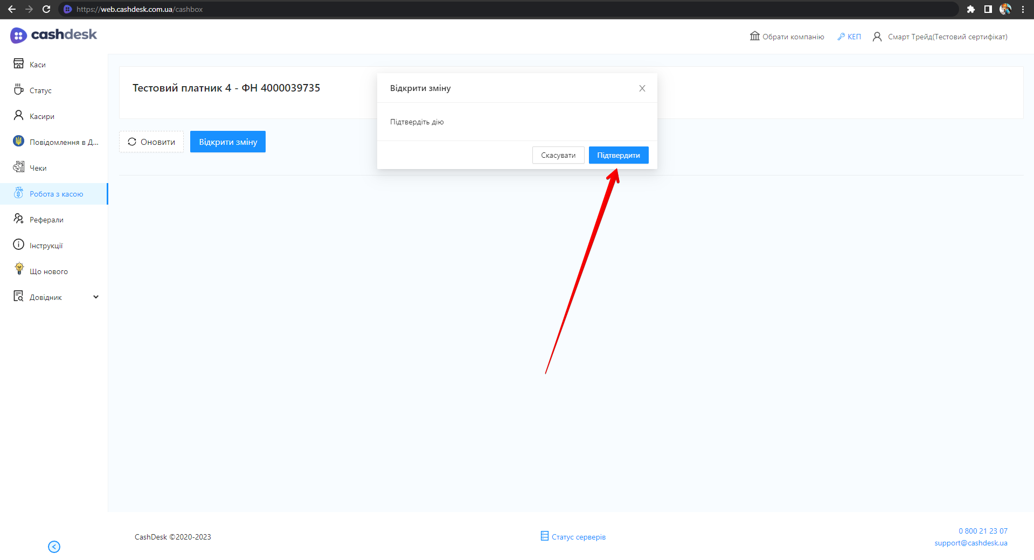Open the Смарт Трейд user account menu
The width and height of the screenshot is (1034, 560).
(x=940, y=37)
